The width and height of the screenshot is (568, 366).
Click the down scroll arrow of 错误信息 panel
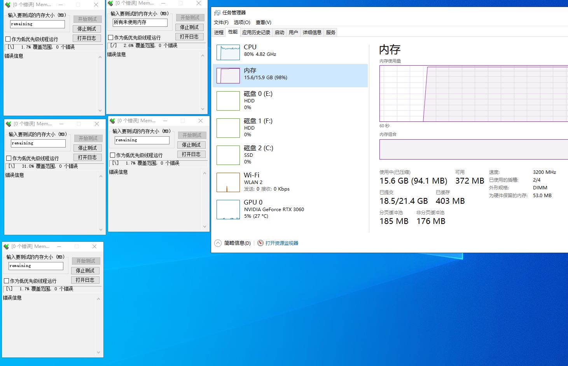[x=100, y=110]
